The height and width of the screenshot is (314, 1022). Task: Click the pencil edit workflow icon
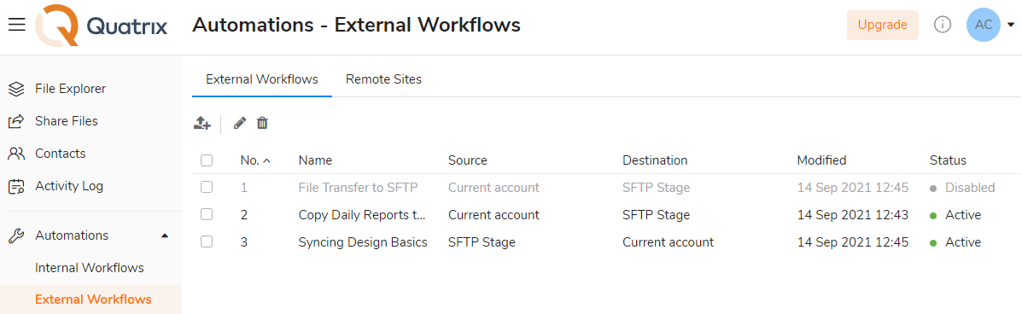click(x=240, y=123)
